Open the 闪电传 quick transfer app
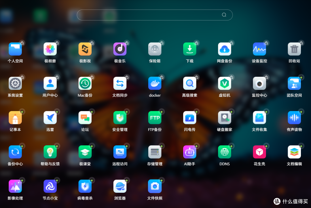Image resolution: width=311 pixels, height=208 pixels. [x=189, y=118]
